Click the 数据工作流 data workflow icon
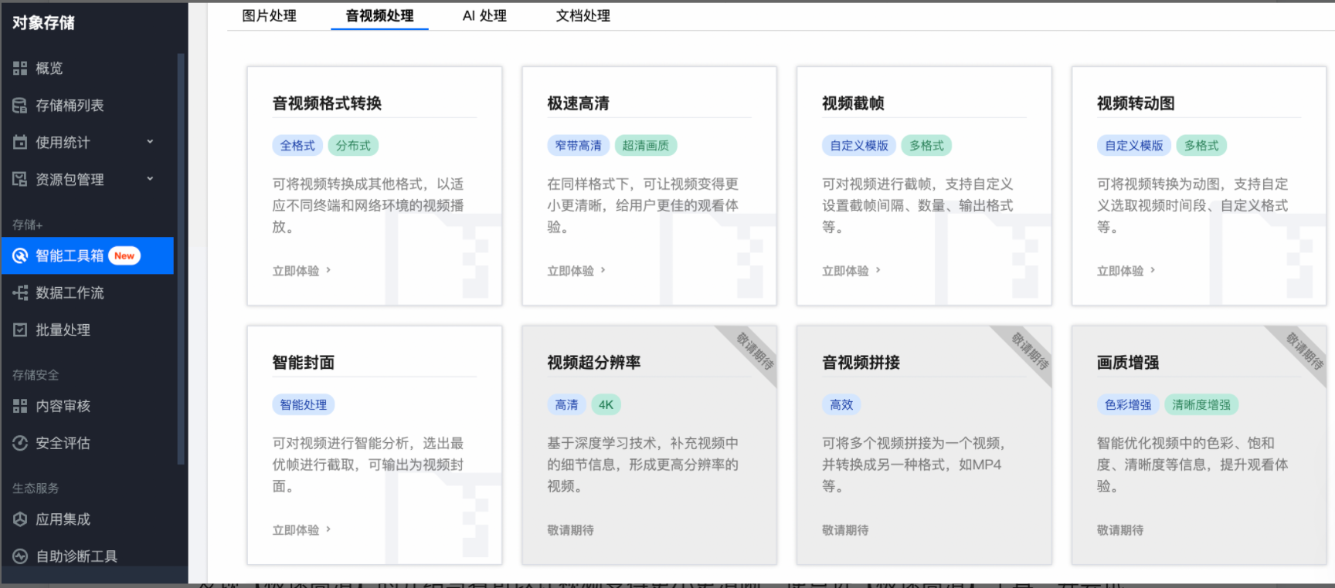 click(x=20, y=293)
